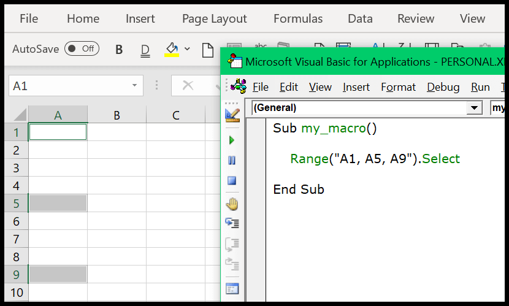This screenshot has height=306, width=509.
Task: Click cell C7
Action: point(175,239)
